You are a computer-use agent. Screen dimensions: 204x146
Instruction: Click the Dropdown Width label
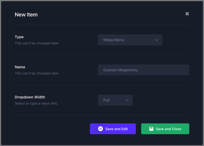[x=30, y=97]
